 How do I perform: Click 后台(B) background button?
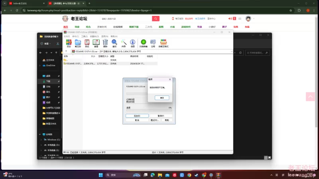coord(137,116)
